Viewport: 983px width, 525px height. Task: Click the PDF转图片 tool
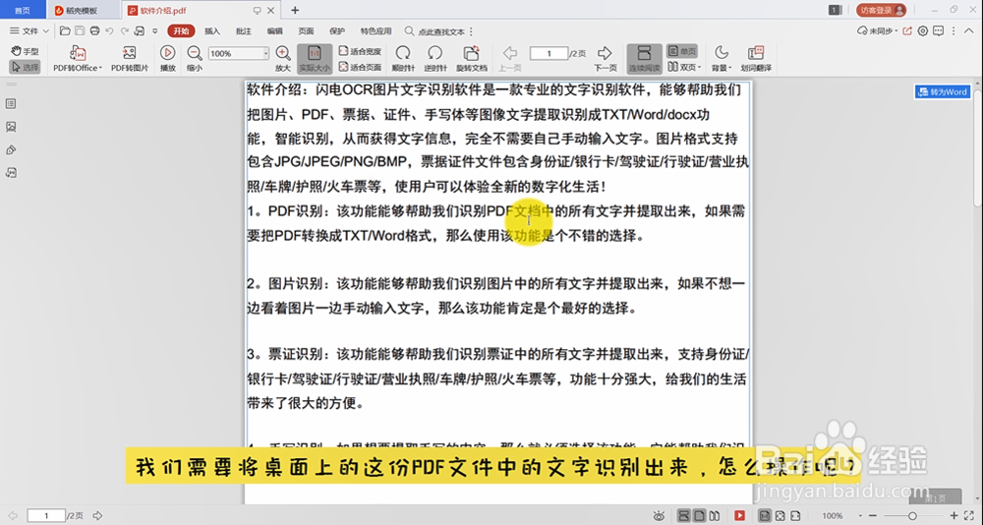130,59
